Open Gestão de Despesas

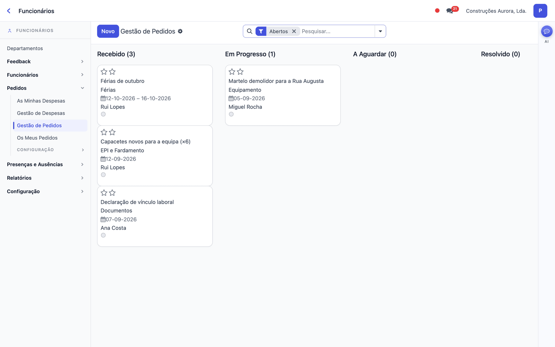coord(41,113)
